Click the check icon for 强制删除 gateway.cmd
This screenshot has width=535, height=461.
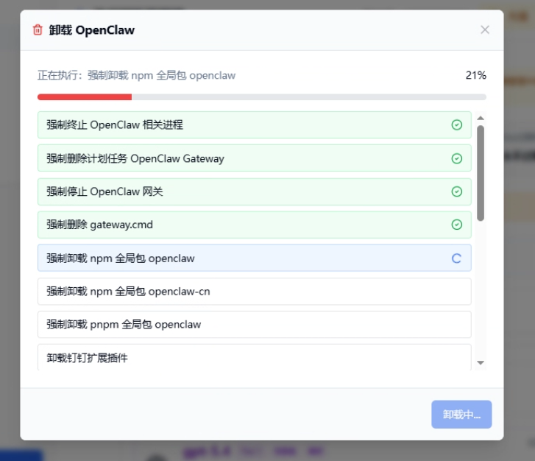(457, 225)
